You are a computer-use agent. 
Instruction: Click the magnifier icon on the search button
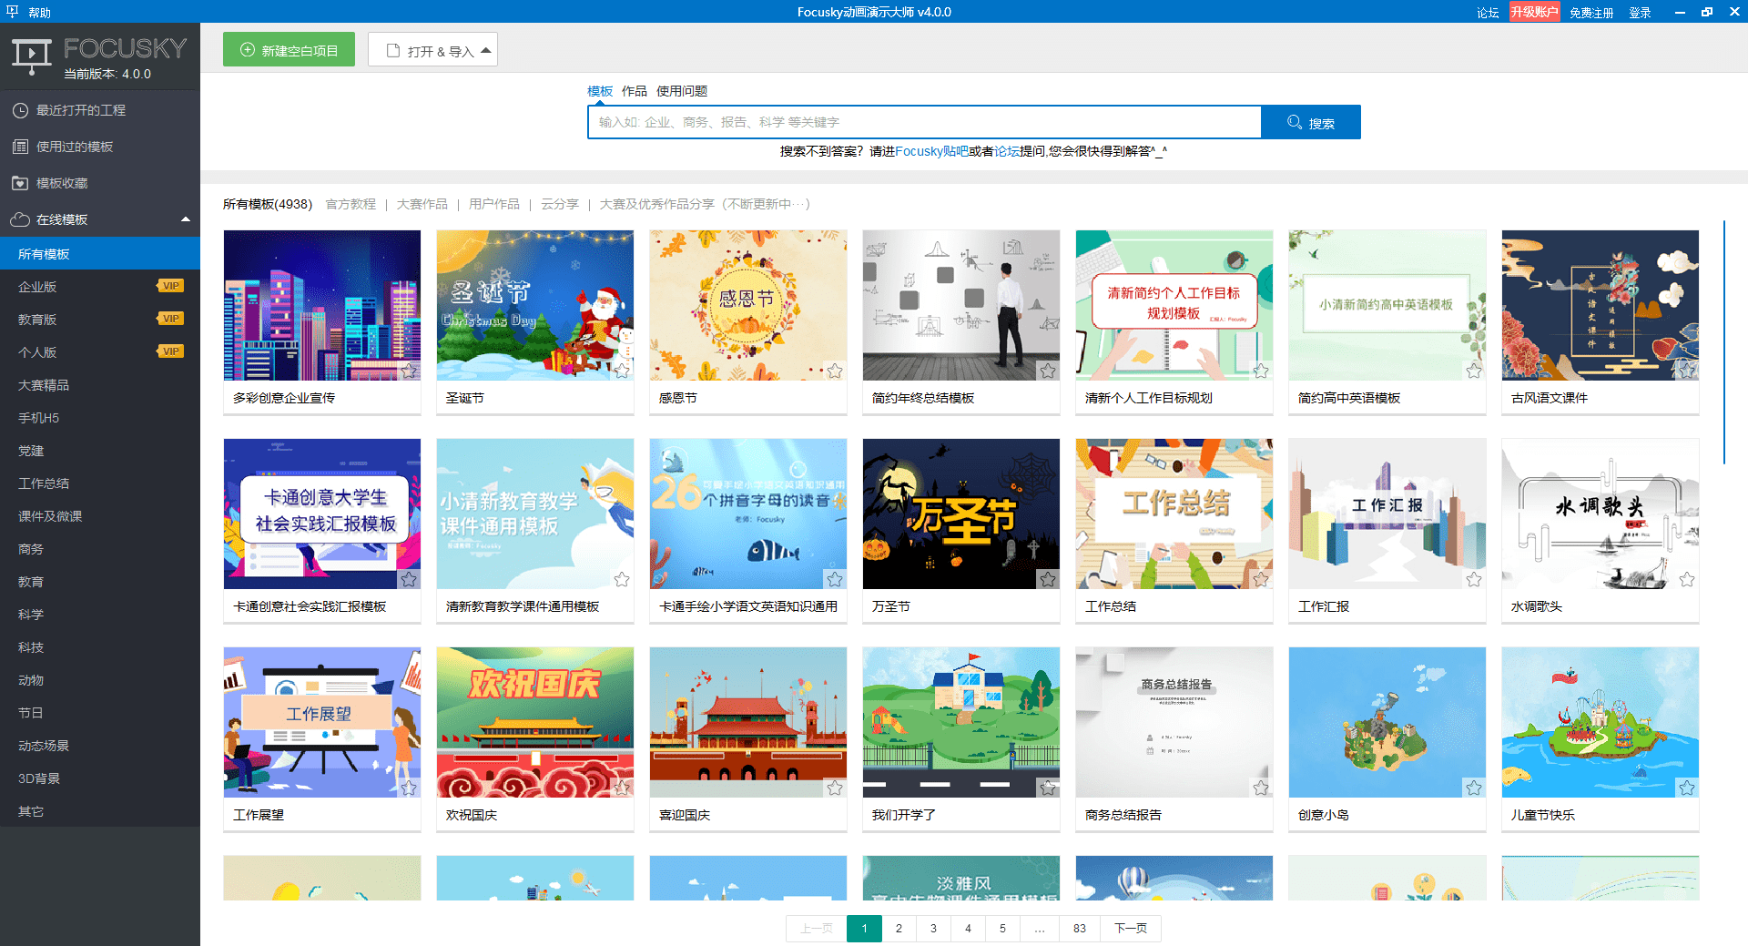pyautogui.click(x=1295, y=122)
